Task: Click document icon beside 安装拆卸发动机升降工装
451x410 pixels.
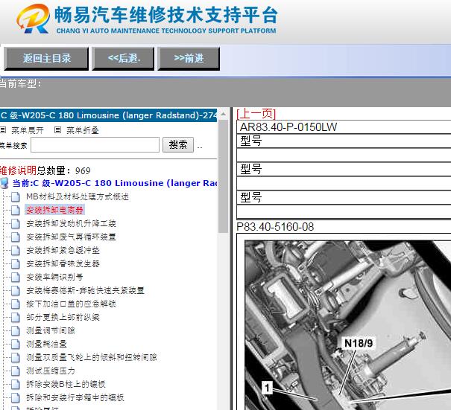Action: tap(15, 223)
